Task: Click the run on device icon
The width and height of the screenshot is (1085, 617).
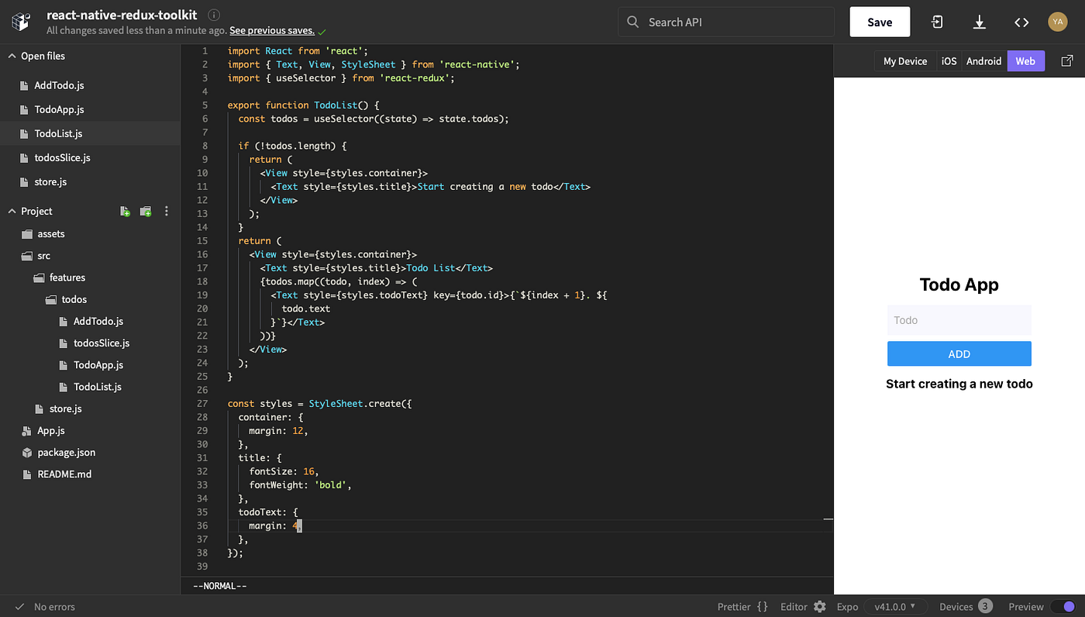Action: pyautogui.click(x=937, y=22)
